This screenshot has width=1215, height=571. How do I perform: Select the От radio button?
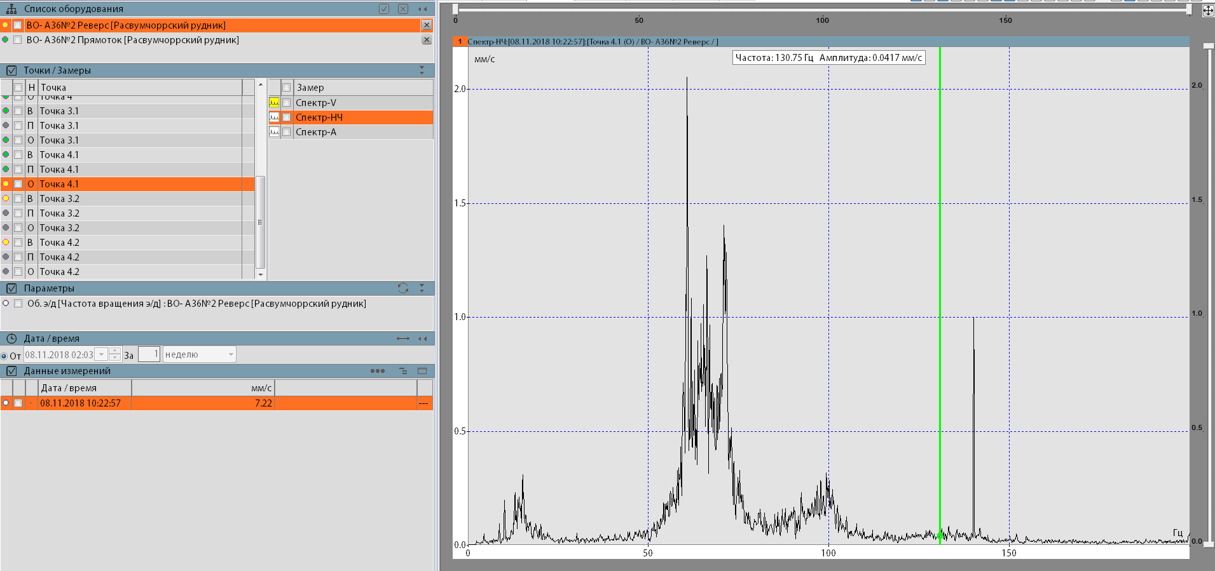[4, 356]
